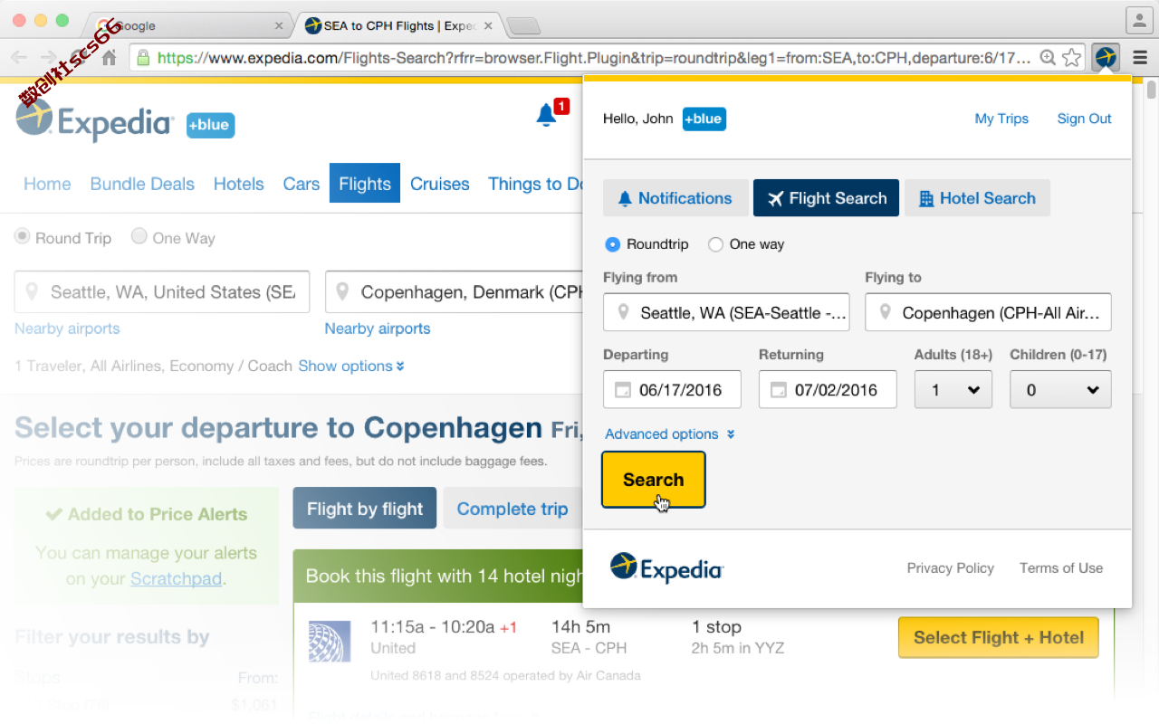Viewport: 1159px width, 724px height.
Task: Select the Complete trip view
Action: click(512, 509)
